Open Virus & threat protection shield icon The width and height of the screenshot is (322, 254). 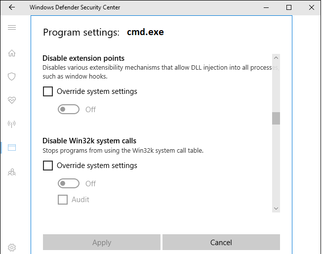point(12,77)
